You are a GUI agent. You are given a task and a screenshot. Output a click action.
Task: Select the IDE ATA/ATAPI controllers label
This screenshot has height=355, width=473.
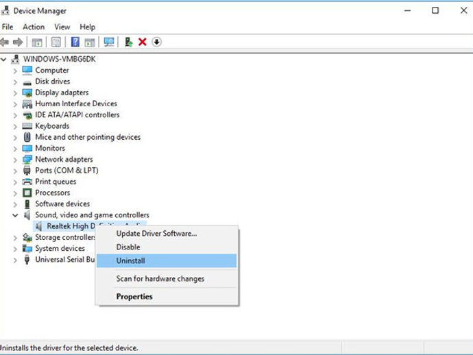click(x=77, y=115)
